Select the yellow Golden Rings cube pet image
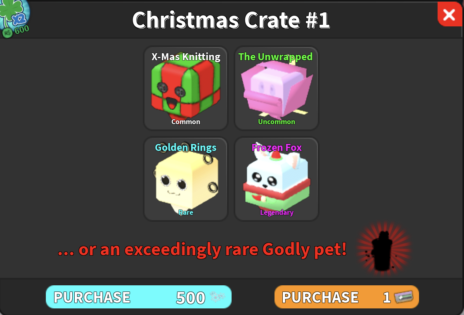Screen dimensions: 464x315 point(186,180)
